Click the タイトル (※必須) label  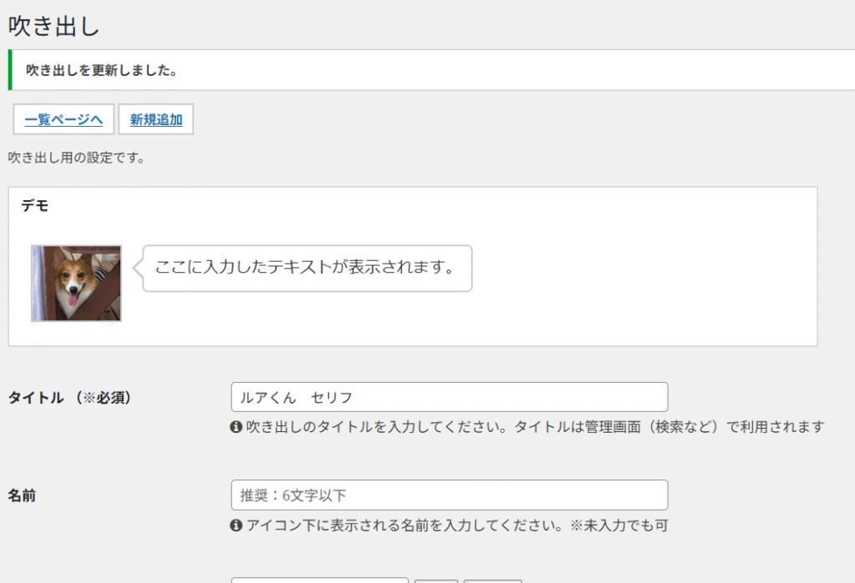coord(69,398)
